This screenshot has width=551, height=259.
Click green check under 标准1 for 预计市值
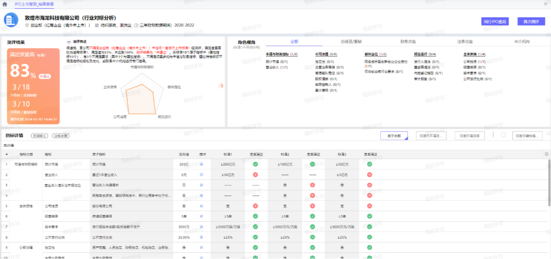coord(256,164)
